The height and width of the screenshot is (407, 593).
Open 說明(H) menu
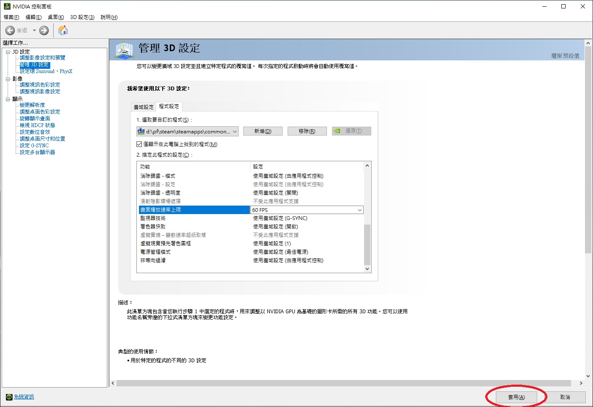pos(109,17)
